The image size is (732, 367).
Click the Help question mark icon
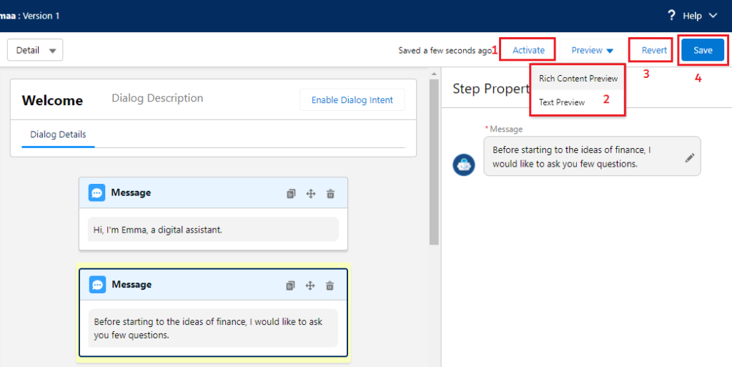click(x=671, y=16)
